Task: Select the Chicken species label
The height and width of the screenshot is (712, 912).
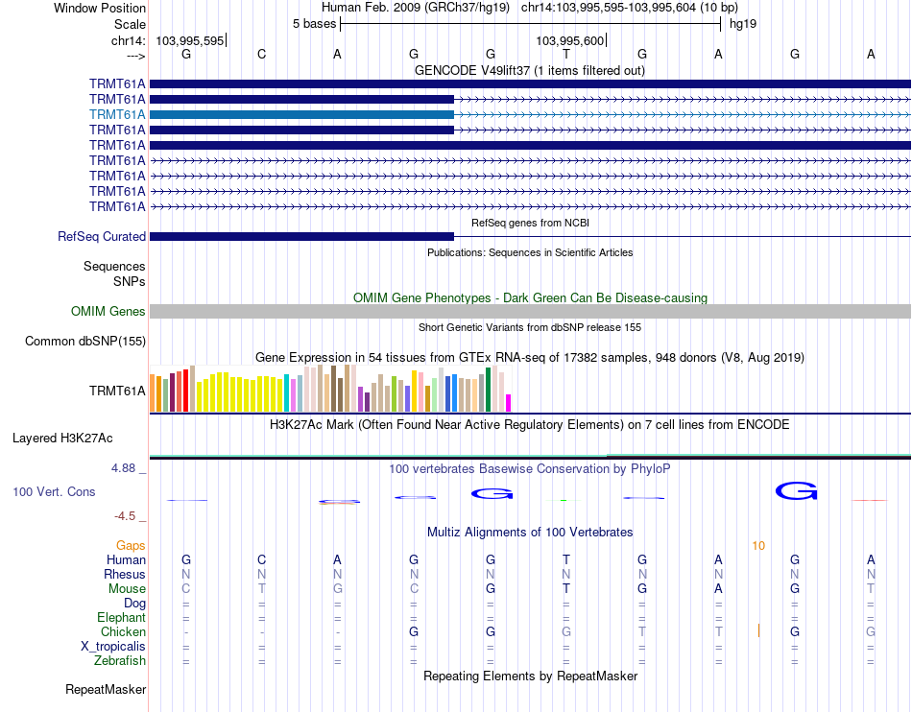Action: (123, 631)
